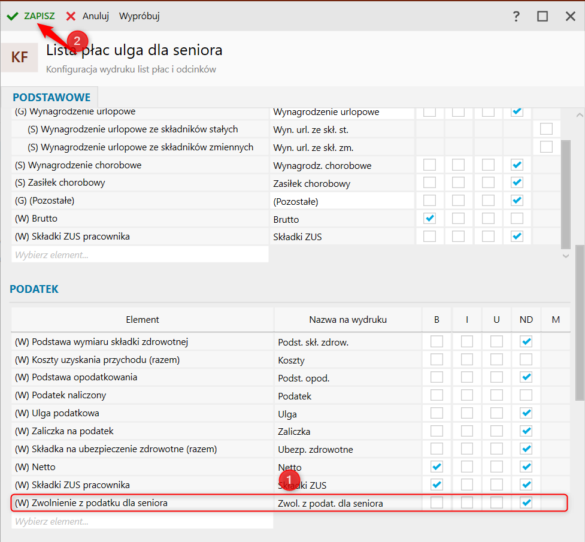Image resolution: width=585 pixels, height=542 pixels.
Task: Click print name 'Ubezp. zdrowotne'
Action: [x=316, y=449]
